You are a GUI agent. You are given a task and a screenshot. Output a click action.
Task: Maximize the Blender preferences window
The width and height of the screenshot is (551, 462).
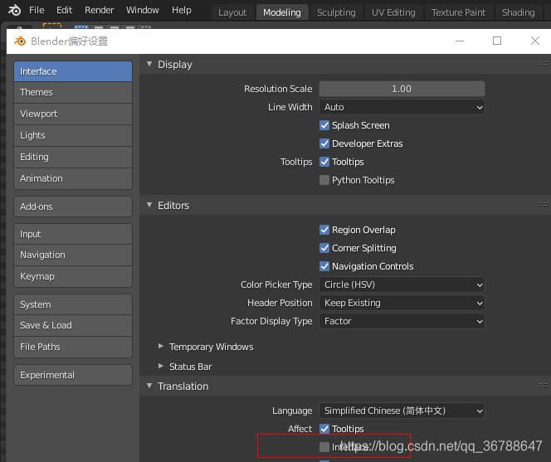pyautogui.click(x=497, y=41)
